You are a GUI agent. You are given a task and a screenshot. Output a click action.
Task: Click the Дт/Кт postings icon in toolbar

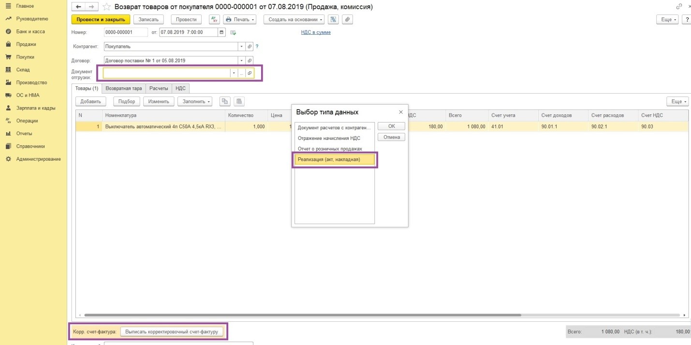214,19
